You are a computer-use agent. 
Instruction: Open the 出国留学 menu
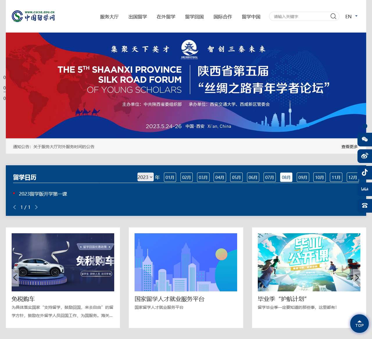(x=138, y=17)
